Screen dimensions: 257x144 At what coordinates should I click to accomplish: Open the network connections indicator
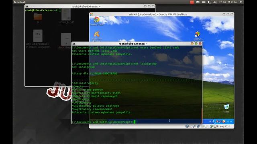pyautogui.click(x=209, y=2)
